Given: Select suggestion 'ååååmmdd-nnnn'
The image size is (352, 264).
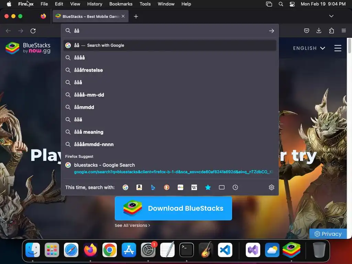Looking at the screenshot, I should tap(170, 144).
